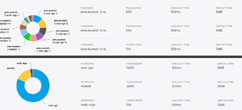Viewport: 242px width, 110px height.
Task: Click the aws.euwest-3.rest-api-1 chart label
Action: point(51,12)
